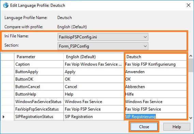Click the Close button

pos(144,127)
